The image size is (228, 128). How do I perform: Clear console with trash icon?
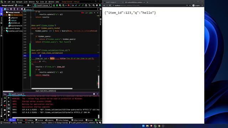point(9,115)
